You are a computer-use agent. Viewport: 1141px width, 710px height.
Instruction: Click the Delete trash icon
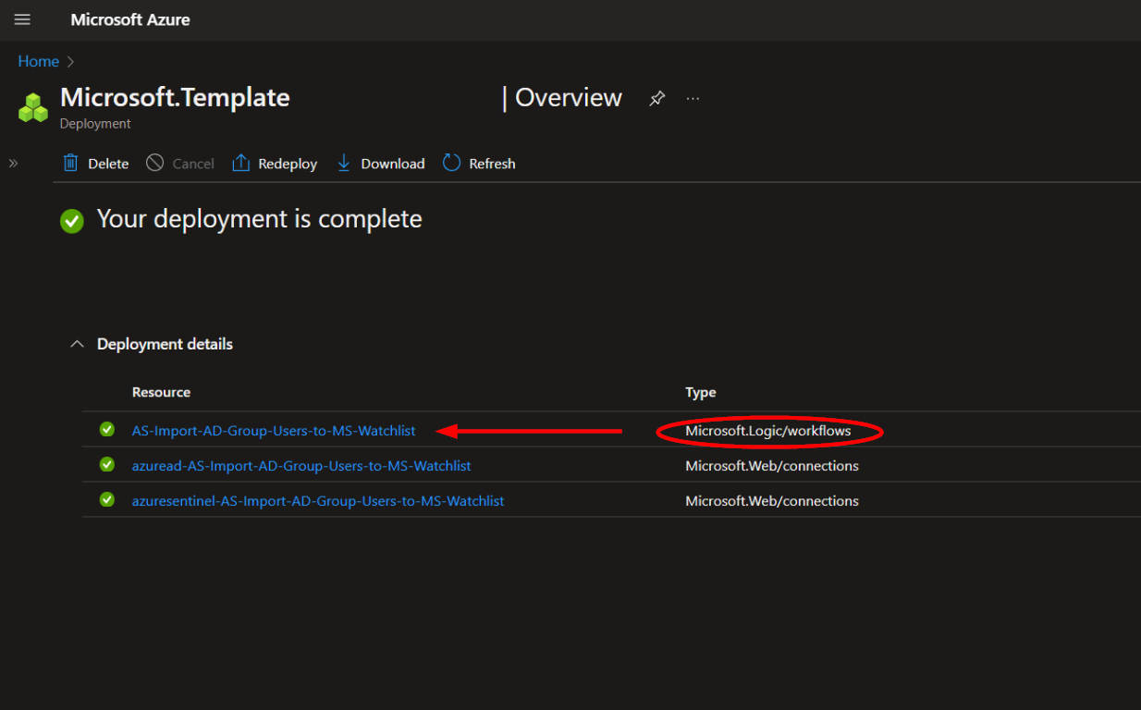coord(70,163)
